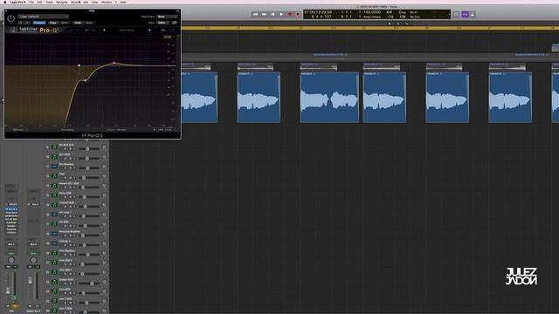Click the Rims 808 track icon

[54, 195]
